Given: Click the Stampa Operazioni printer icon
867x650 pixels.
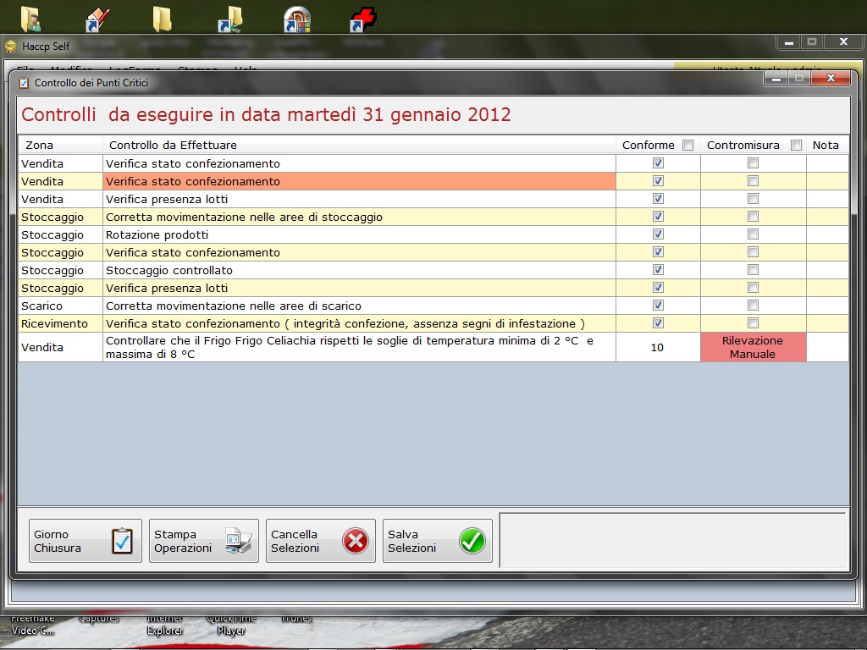Looking at the screenshot, I should tap(239, 541).
